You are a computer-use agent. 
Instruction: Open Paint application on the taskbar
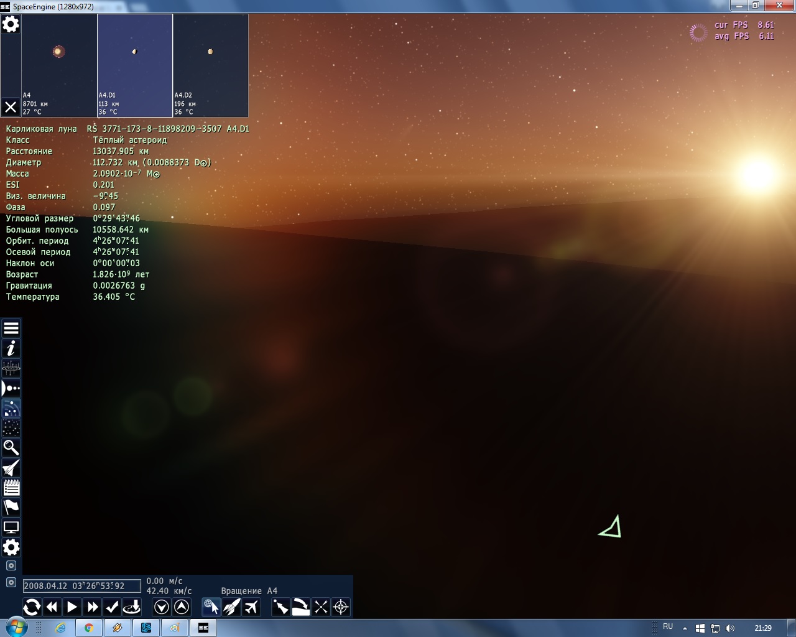(175, 628)
